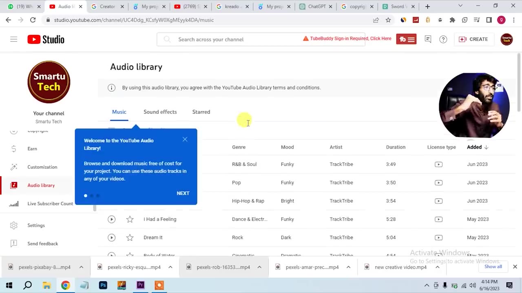The width and height of the screenshot is (522, 293).
Task: Click the Send feedback icon in sidebar
Action: click(x=14, y=243)
